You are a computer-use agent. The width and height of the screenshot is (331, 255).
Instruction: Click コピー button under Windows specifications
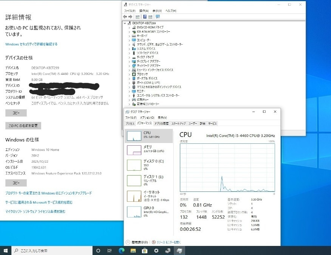(16, 183)
